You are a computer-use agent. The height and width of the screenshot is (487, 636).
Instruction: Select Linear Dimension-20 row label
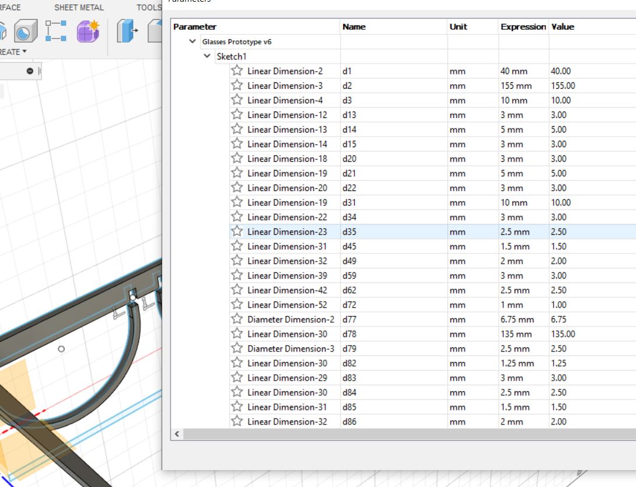click(287, 188)
